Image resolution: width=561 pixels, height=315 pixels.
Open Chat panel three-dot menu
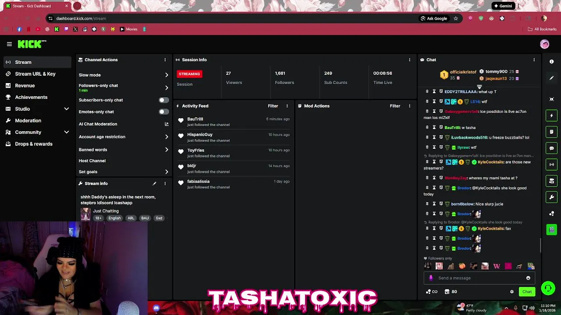click(534, 60)
